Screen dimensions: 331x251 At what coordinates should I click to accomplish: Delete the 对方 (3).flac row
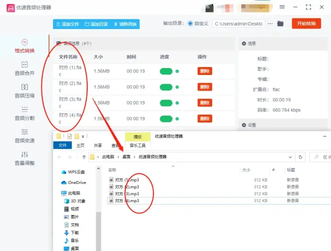[205, 102]
